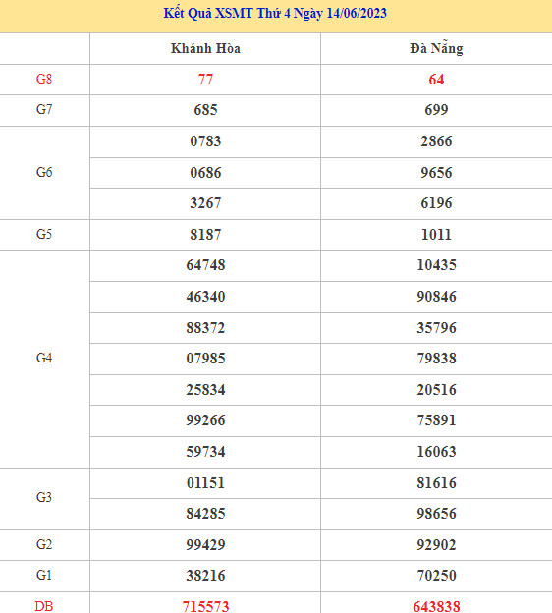Image resolution: width=552 pixels, height=613 pixels.
Task: Select Đà Nẵng G2 number 92902
Action: pos(436,545)
